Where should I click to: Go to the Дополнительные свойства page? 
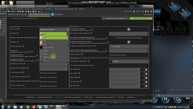pos(72,97)
